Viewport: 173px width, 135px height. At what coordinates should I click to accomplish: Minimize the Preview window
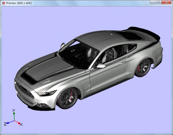pyautogui.click(x=153, y=2)
